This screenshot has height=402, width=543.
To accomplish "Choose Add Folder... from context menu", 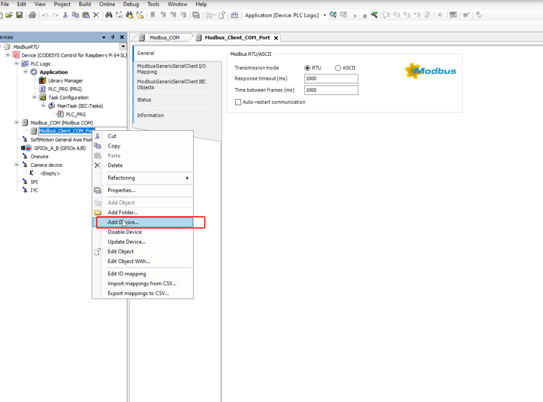I will 143,212.
